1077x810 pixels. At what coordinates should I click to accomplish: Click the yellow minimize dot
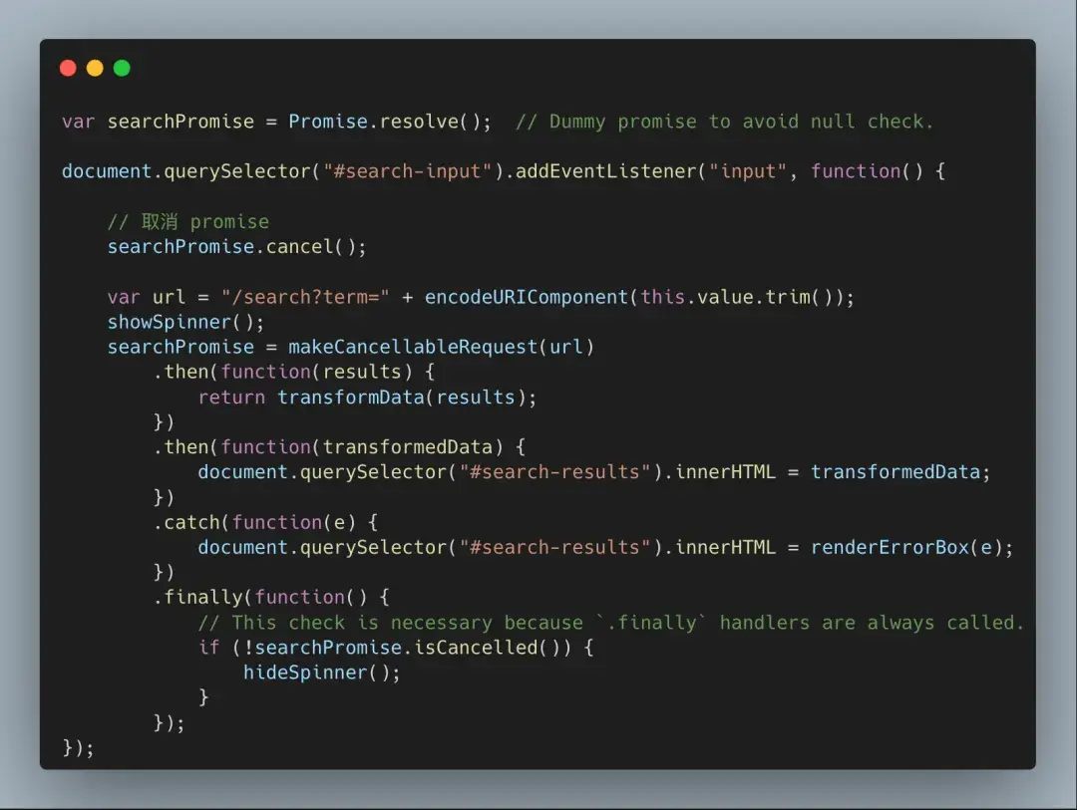tap(95, 68)
